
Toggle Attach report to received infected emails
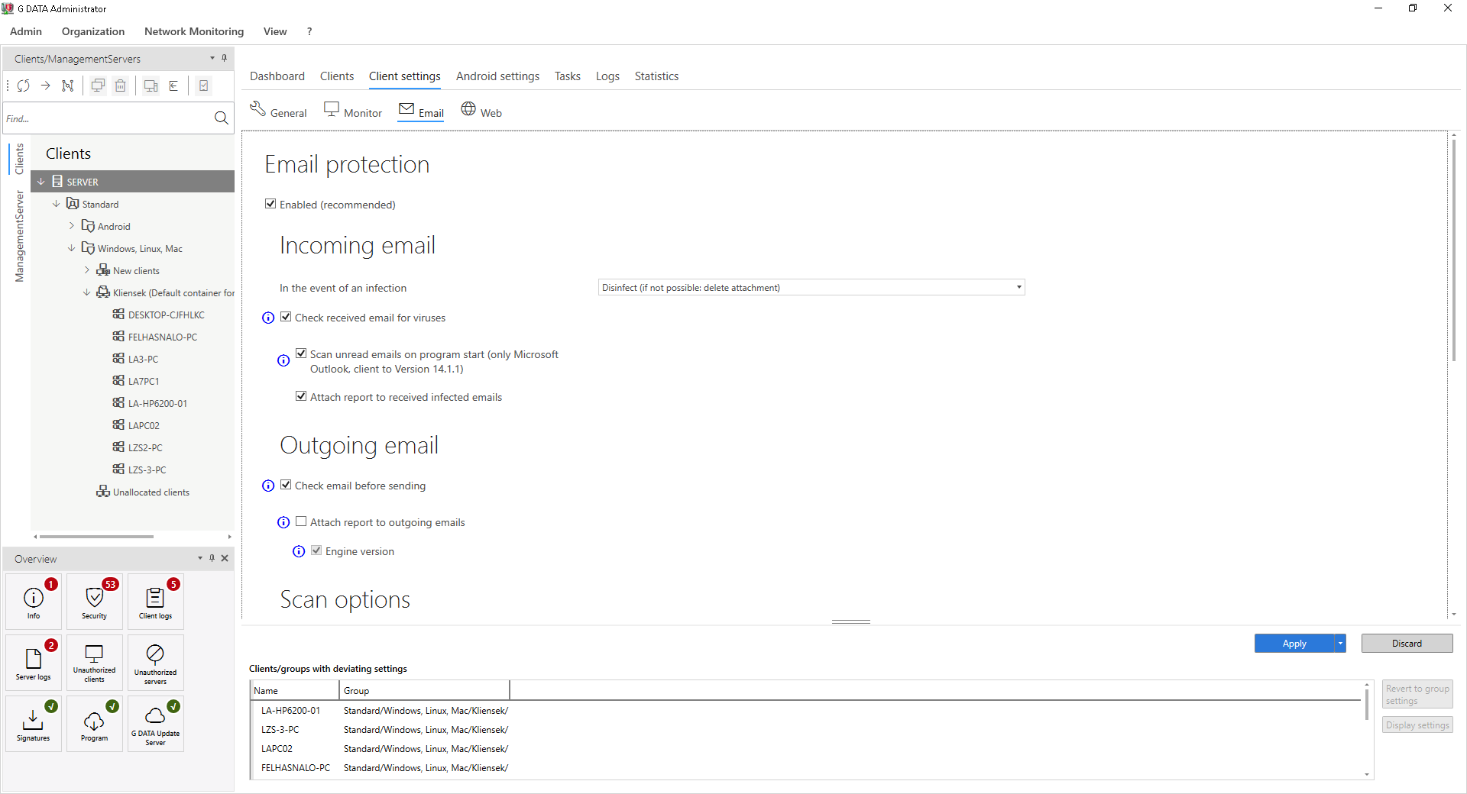pos(301,396)
